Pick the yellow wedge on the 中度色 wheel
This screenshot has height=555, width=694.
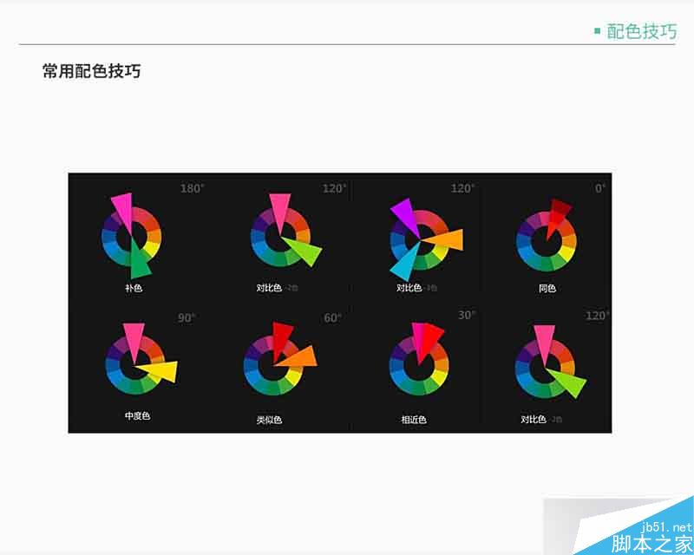coord(161,371)
